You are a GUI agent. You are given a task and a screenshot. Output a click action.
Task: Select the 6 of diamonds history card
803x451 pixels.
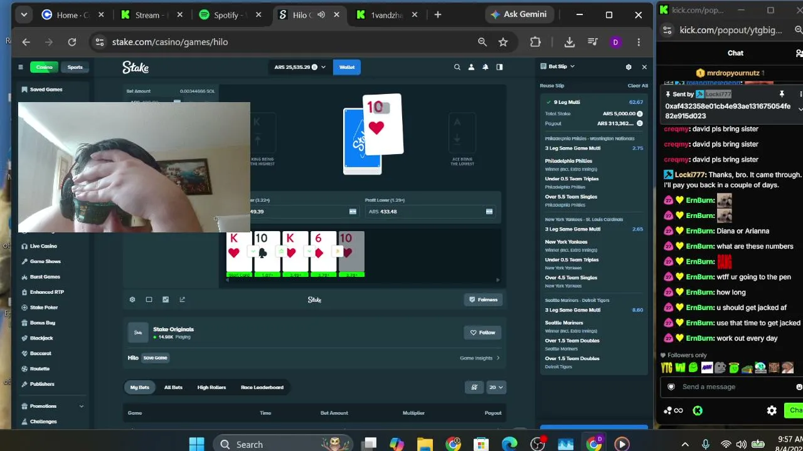click(x=322, y=253)
